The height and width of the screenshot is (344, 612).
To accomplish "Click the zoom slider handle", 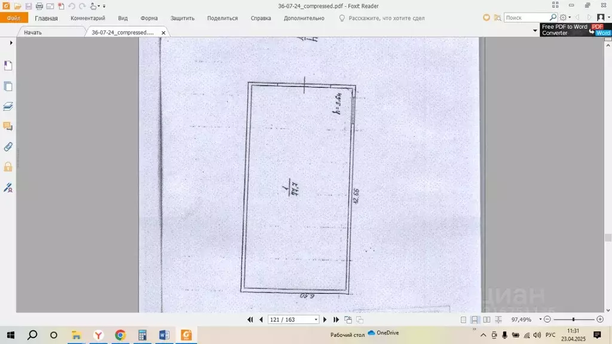I will coord(573,320).
